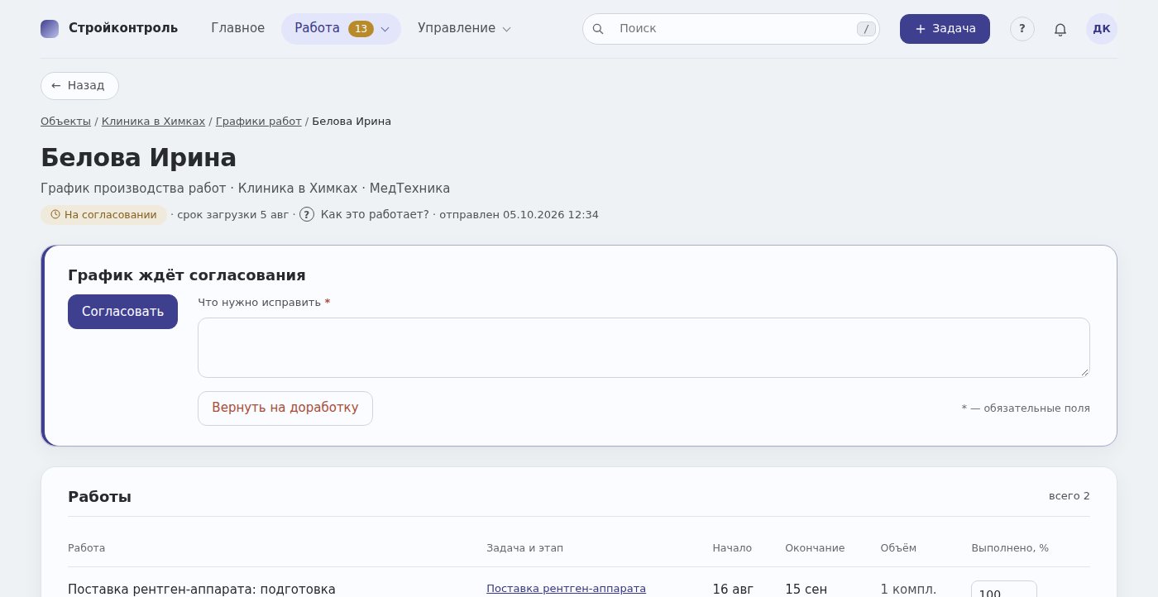Click the Начало column header
The height and width of the screenshot is (597, 1158).
[x=732, y=548]
